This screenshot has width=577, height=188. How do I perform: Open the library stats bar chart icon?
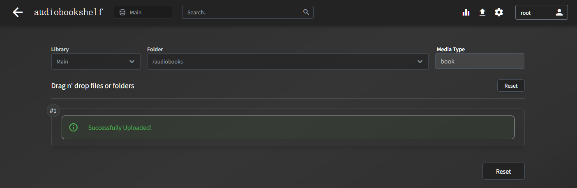tap(466, 12)
